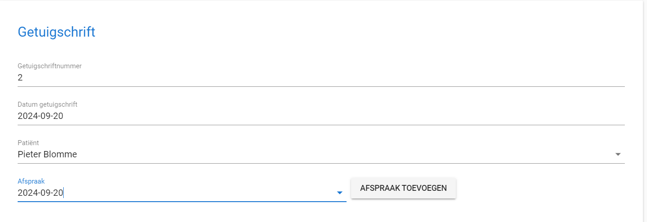Click the Datum getuigschrift label text
This screenshot has width=647, height=222.
point(47,104)
